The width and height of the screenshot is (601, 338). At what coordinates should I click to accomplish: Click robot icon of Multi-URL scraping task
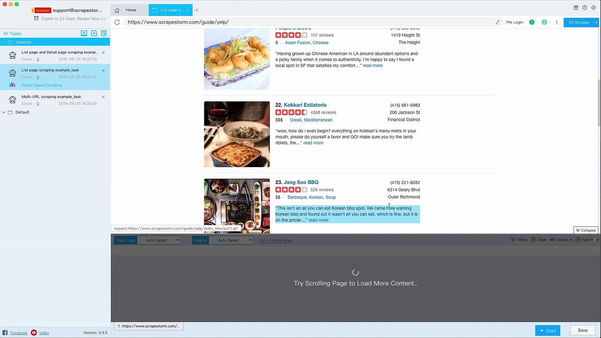pos(13,100)
